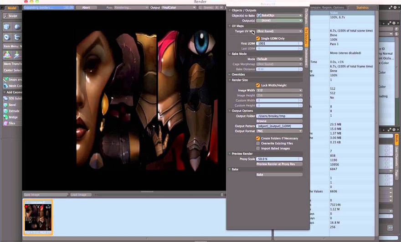Open the Output Format dropdown
The image size is (401, 242).
[x=279, y=131]
